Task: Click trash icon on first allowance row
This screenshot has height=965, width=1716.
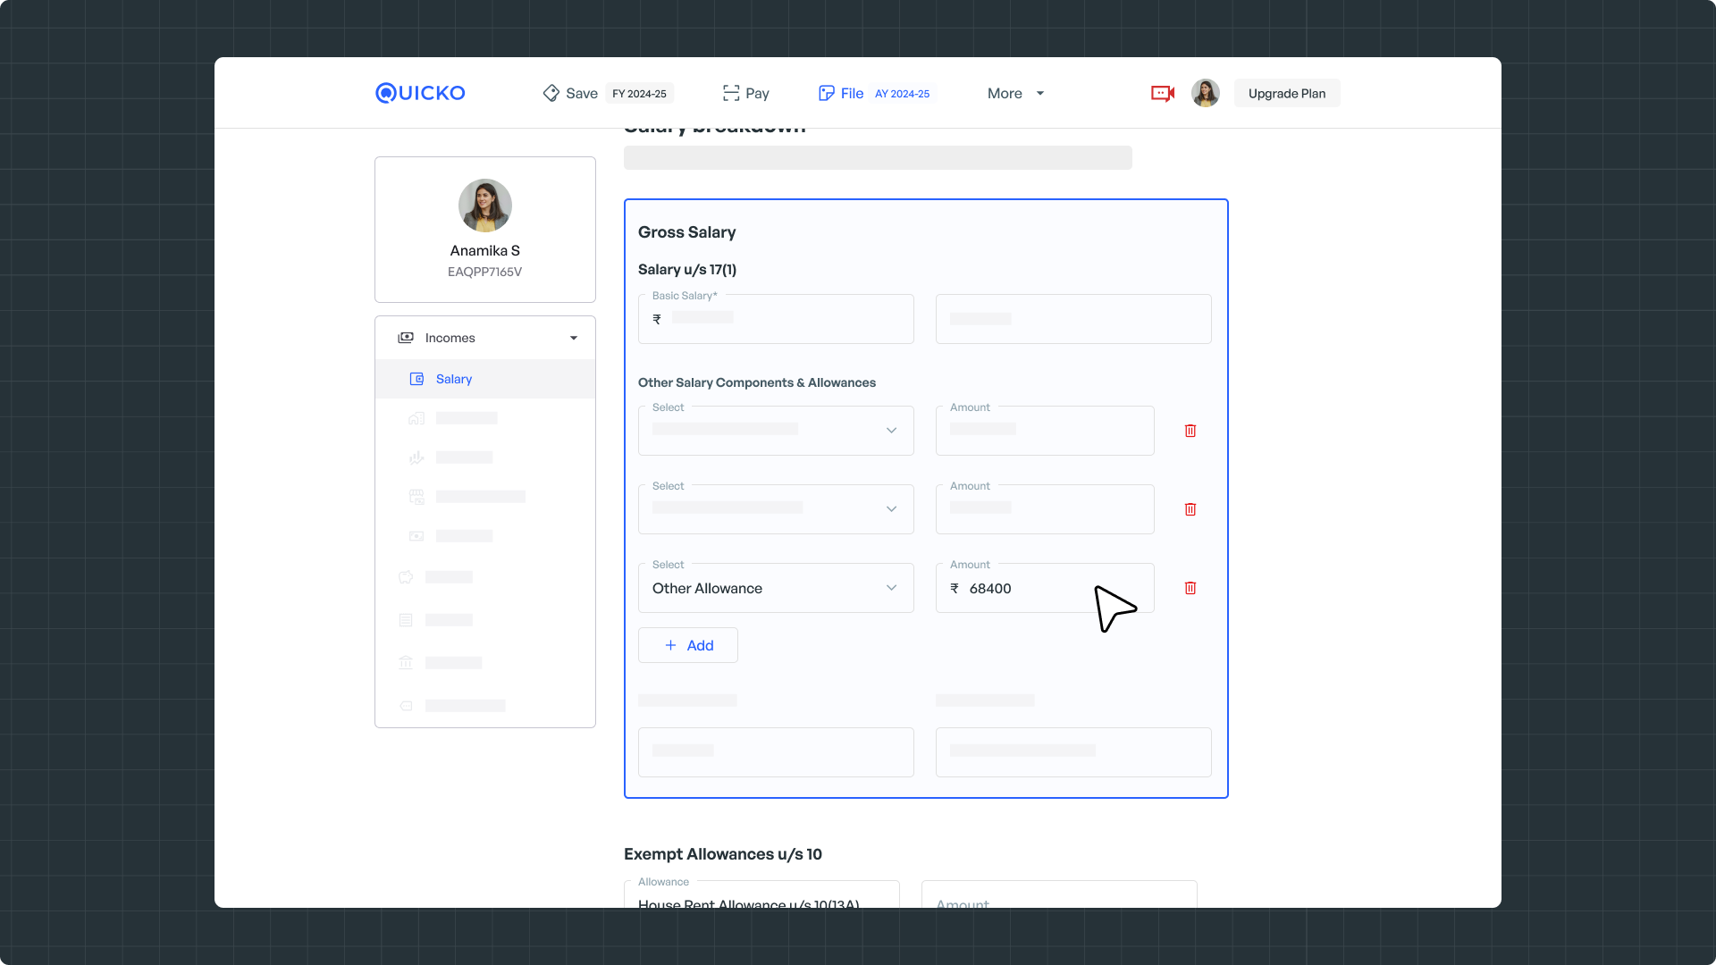Action: (1190, 431)
